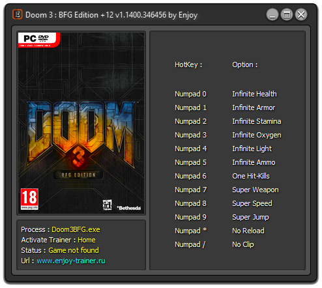Select the Infinite Health option
The width and height of the screenshot is (322, 288).
coord(254,94)
